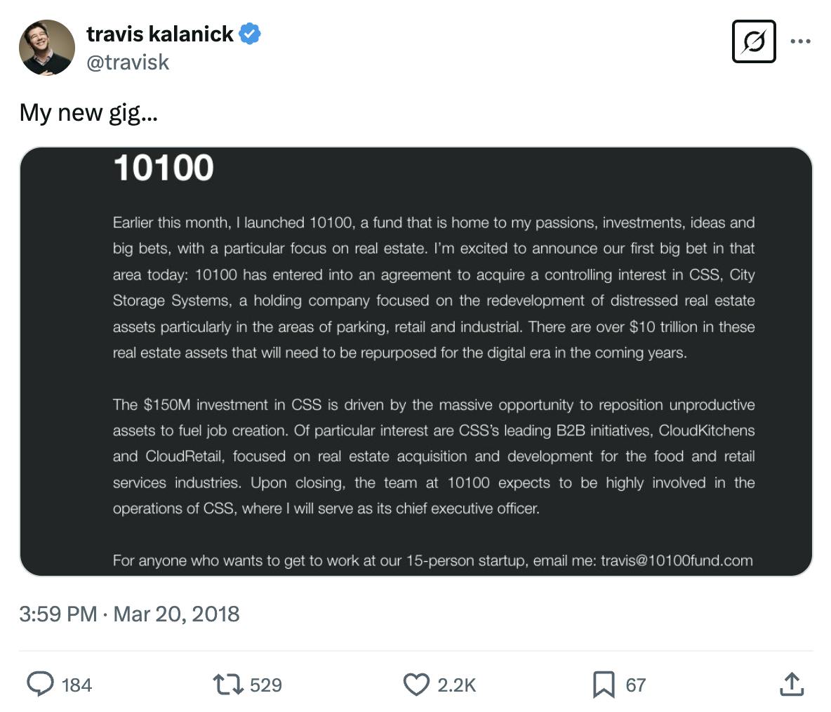Click the 3:59 PM Mar 20, 2018 timestamp

129,614
